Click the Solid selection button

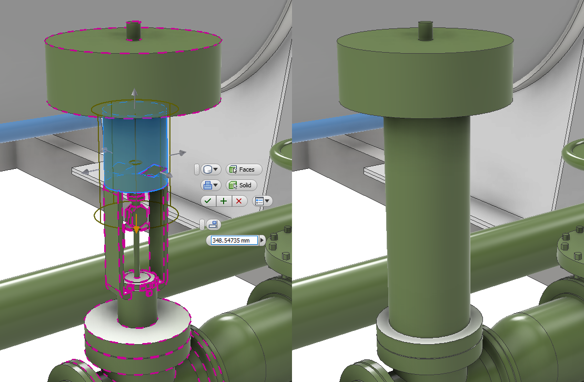pos(241,185)
